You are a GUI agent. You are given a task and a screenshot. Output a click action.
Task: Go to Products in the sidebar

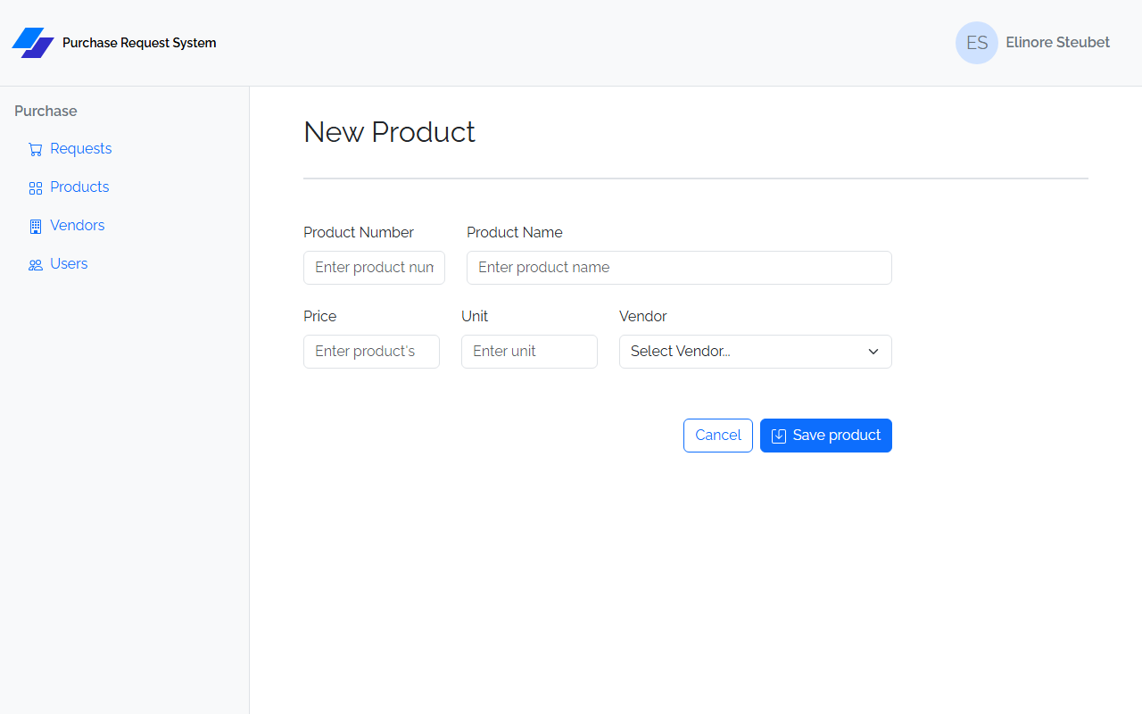point(79,187)
